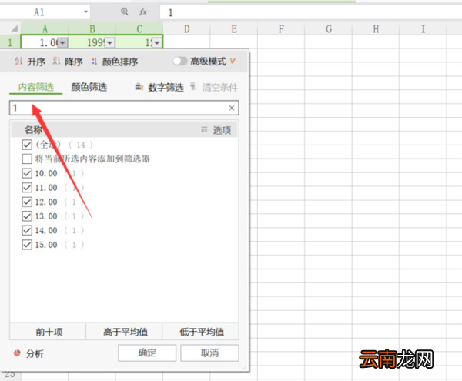Check add current selection to filter box
The height and width of the screenshot is (381, 462).
[27, 159]
